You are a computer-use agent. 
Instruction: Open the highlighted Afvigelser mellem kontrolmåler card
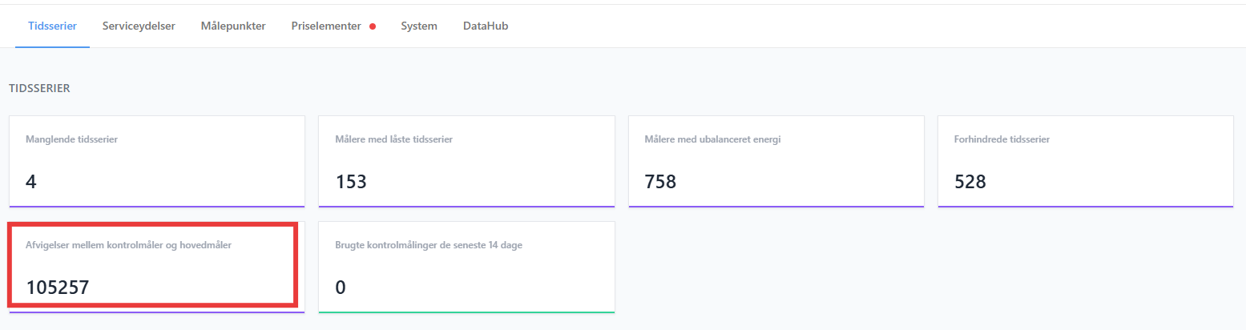pyautogui.click(x=153, y=265)
